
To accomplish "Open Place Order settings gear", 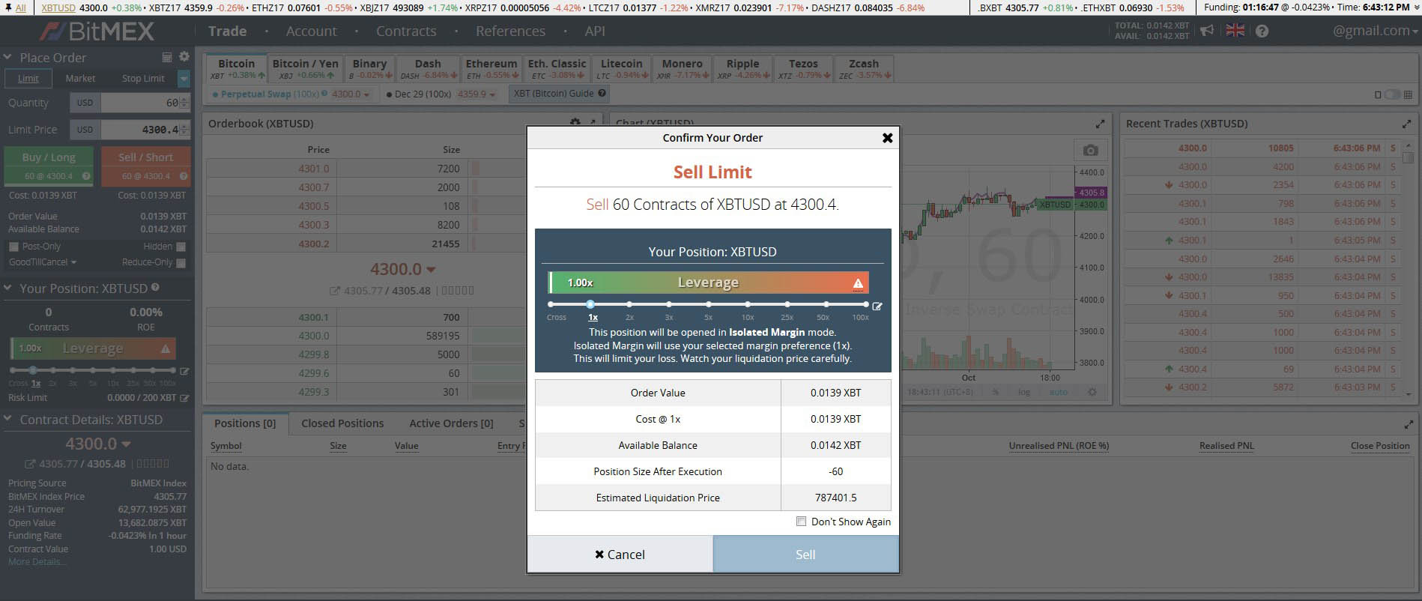I will (184, 57).
